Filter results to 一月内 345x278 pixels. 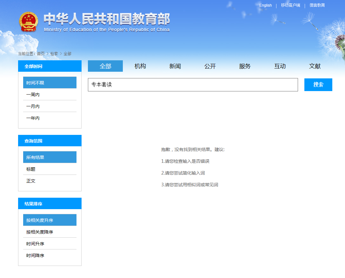click(x=50, y=106)
